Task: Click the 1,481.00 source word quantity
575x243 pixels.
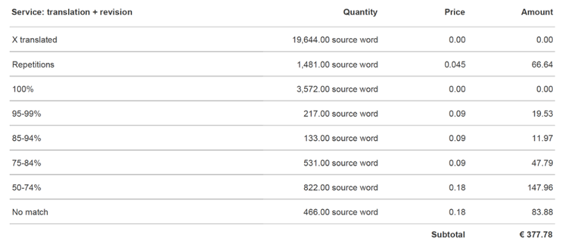Action: (x=337, y=64)
